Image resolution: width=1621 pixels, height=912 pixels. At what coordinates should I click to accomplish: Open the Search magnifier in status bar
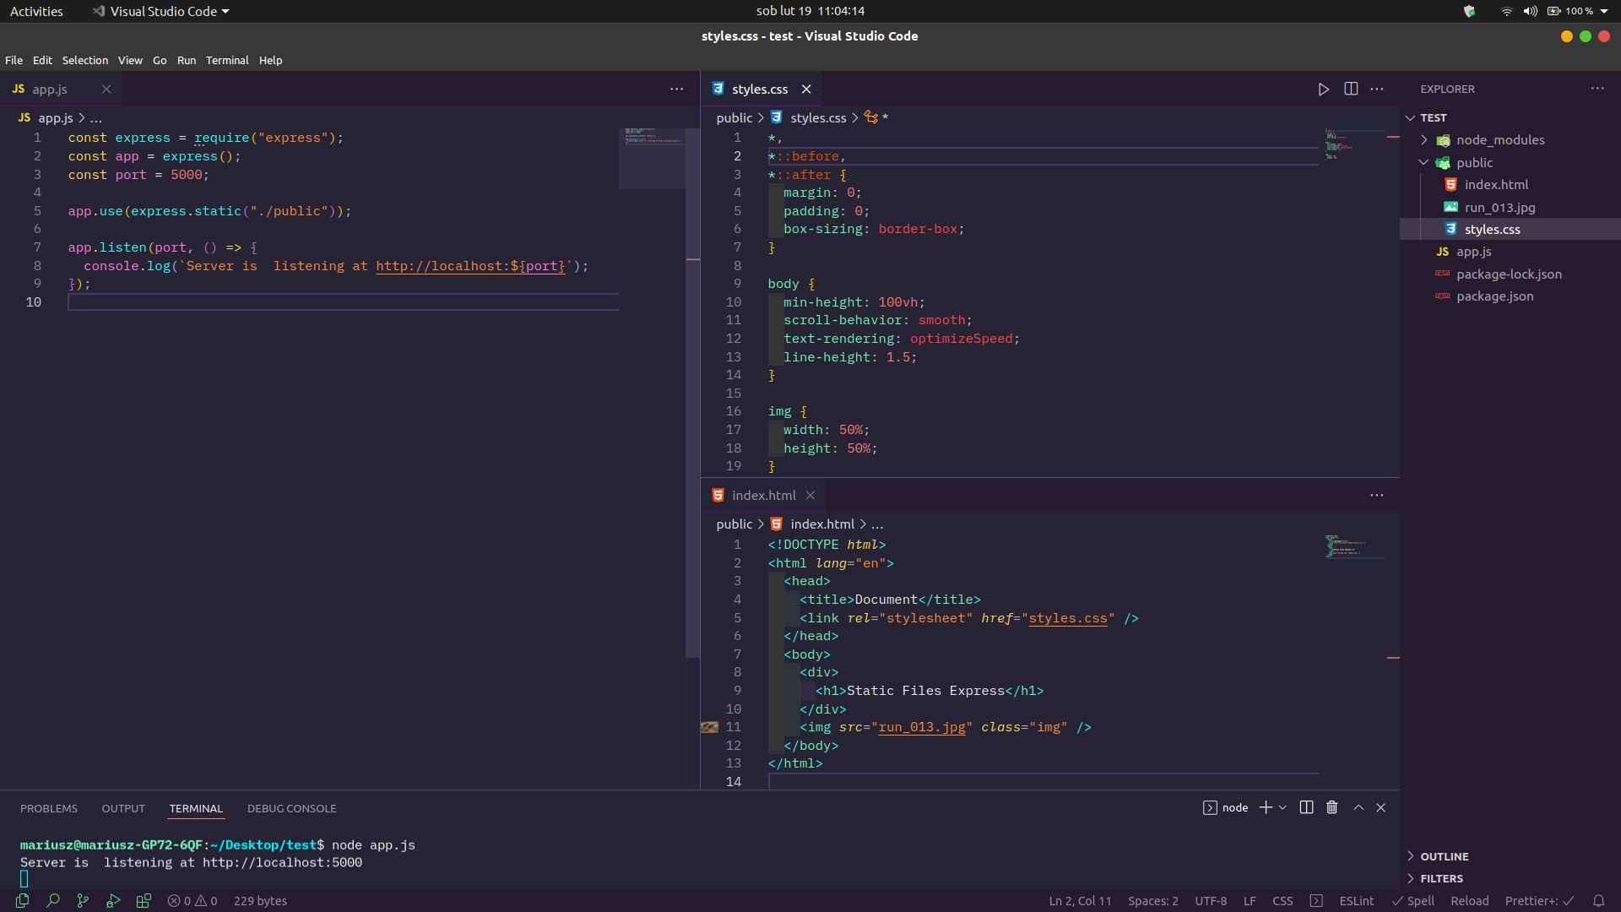click(x=53, y=901)
